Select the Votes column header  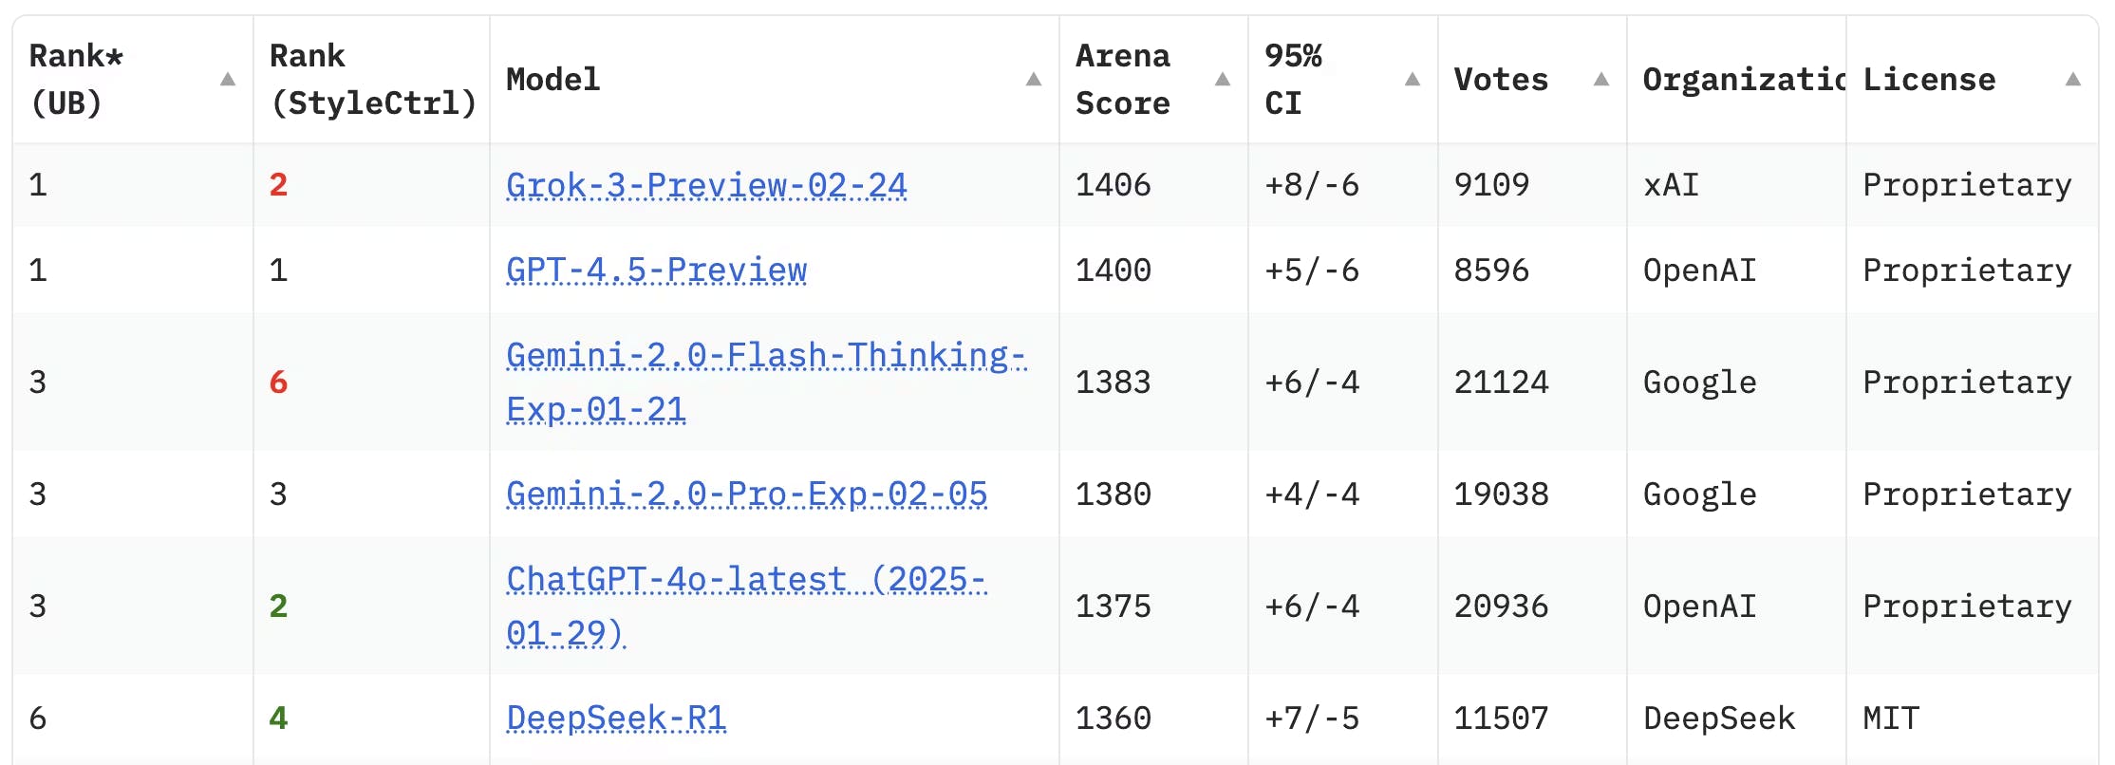1500,80
